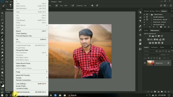Open the search magnifier in options bar
This screenshot has width=173, height=97.
tap(161, 5)
